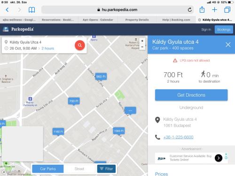Open the Filter options
The height and width of the screenshot is (176, 235).
(106, 169)
